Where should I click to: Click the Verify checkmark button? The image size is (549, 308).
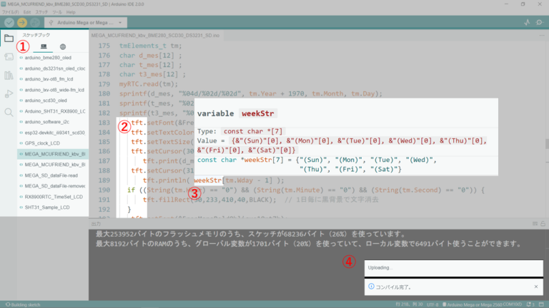point(9,23)
